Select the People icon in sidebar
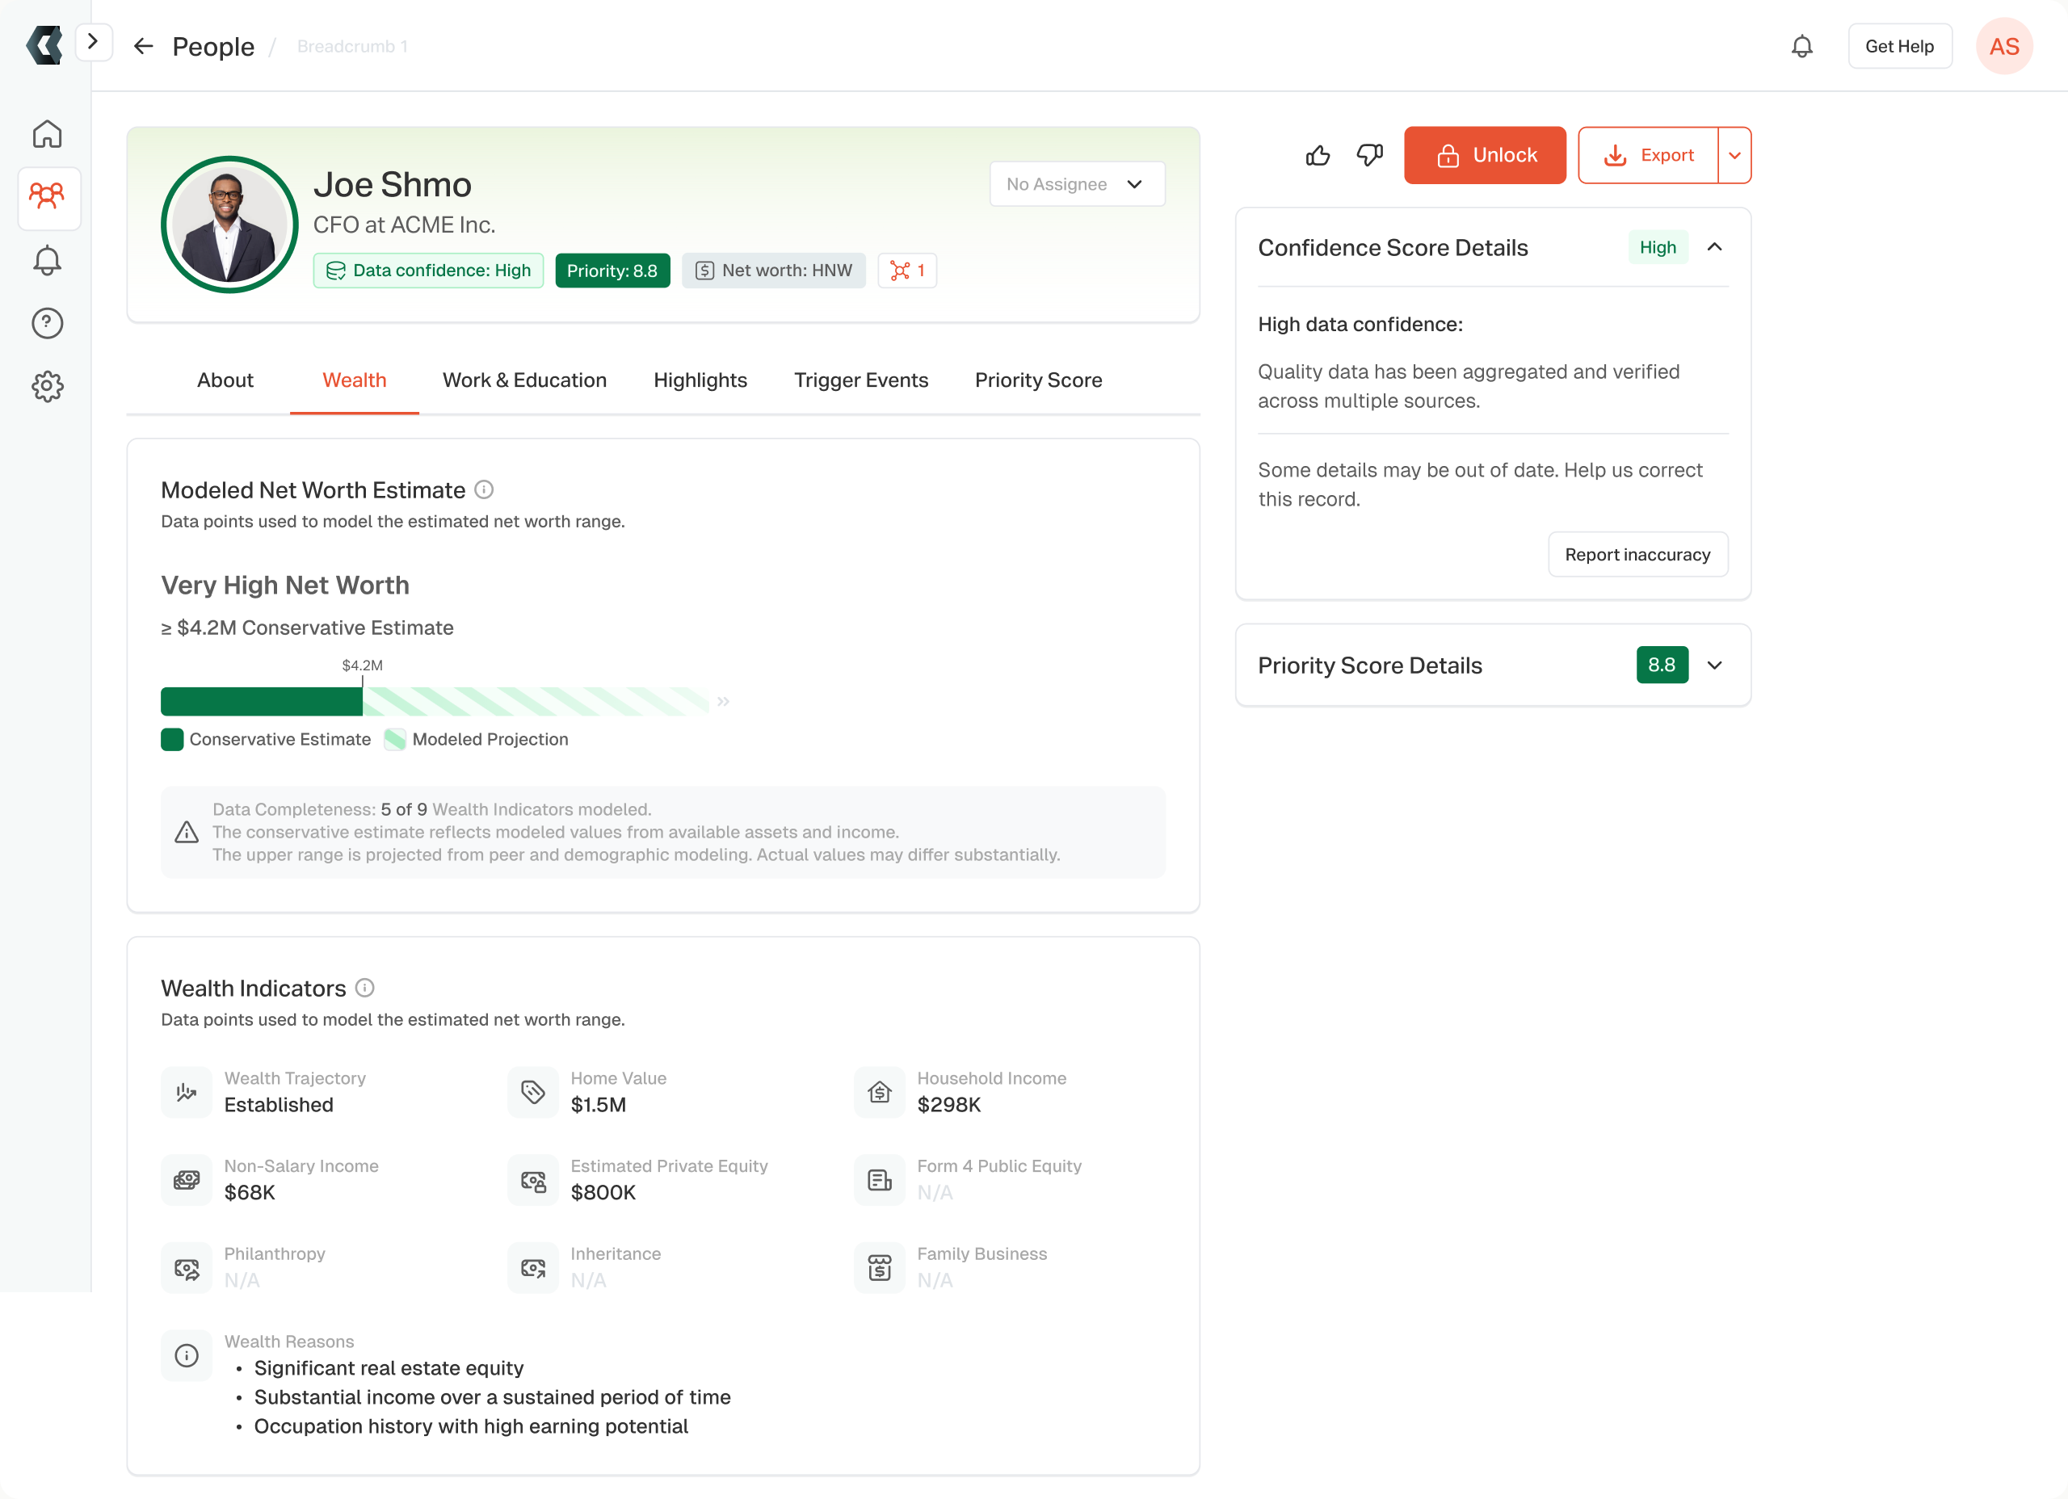This screenshot has height=1499, width=2068. [x=48, y=196]
